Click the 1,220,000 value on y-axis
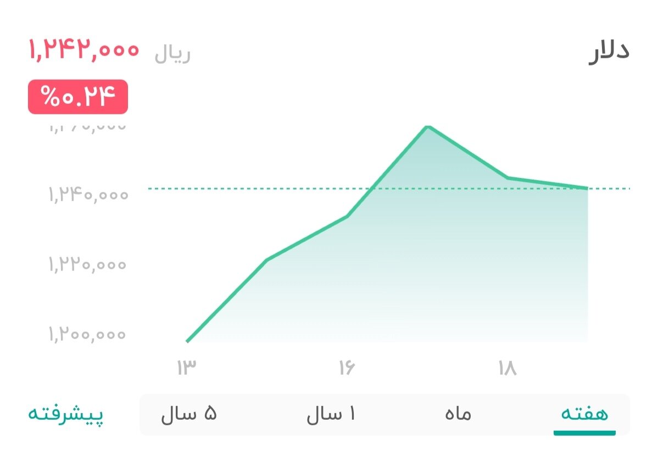Screen dimensions: 658x461 pyautogui.click(x=88, y=265)
